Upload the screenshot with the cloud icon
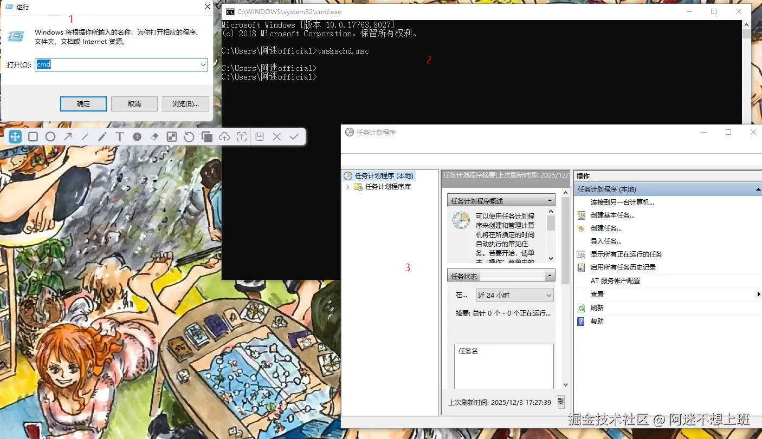Viewport: 762px width, 439px height. click(x=224, y=137)
